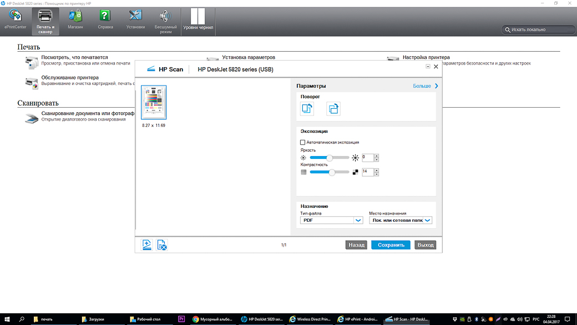The width and height of the screenshot is (577, 325).
Task: Open Настройка принтера link
Action: coord(426,57)
